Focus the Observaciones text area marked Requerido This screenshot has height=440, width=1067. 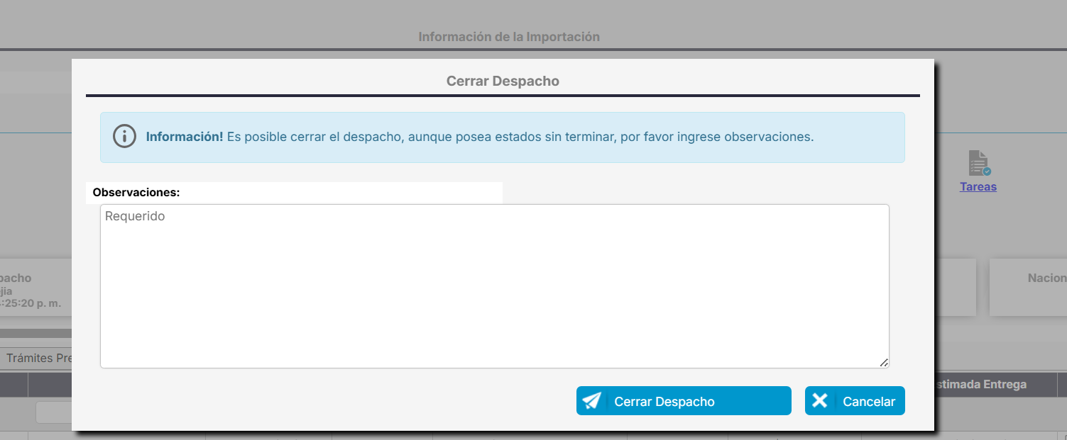point(494,286)
